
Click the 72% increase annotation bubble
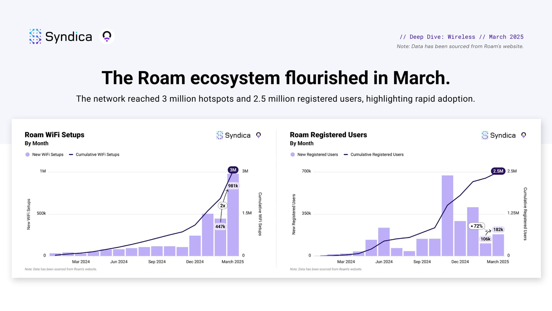click(477, 226)
